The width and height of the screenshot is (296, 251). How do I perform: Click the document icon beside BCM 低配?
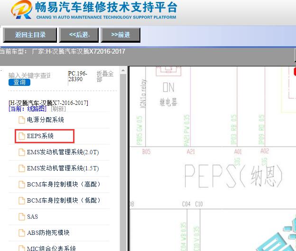(x=21, y=201)
